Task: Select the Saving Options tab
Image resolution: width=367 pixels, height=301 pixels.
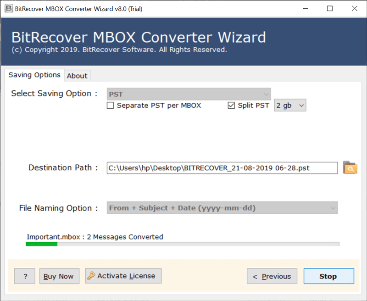Action: pos(34,75)
